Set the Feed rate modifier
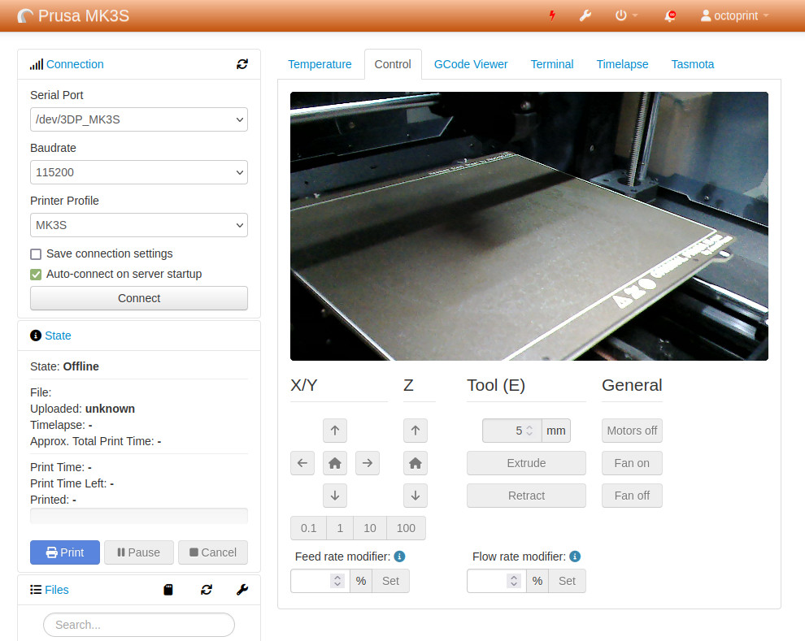 390,581
